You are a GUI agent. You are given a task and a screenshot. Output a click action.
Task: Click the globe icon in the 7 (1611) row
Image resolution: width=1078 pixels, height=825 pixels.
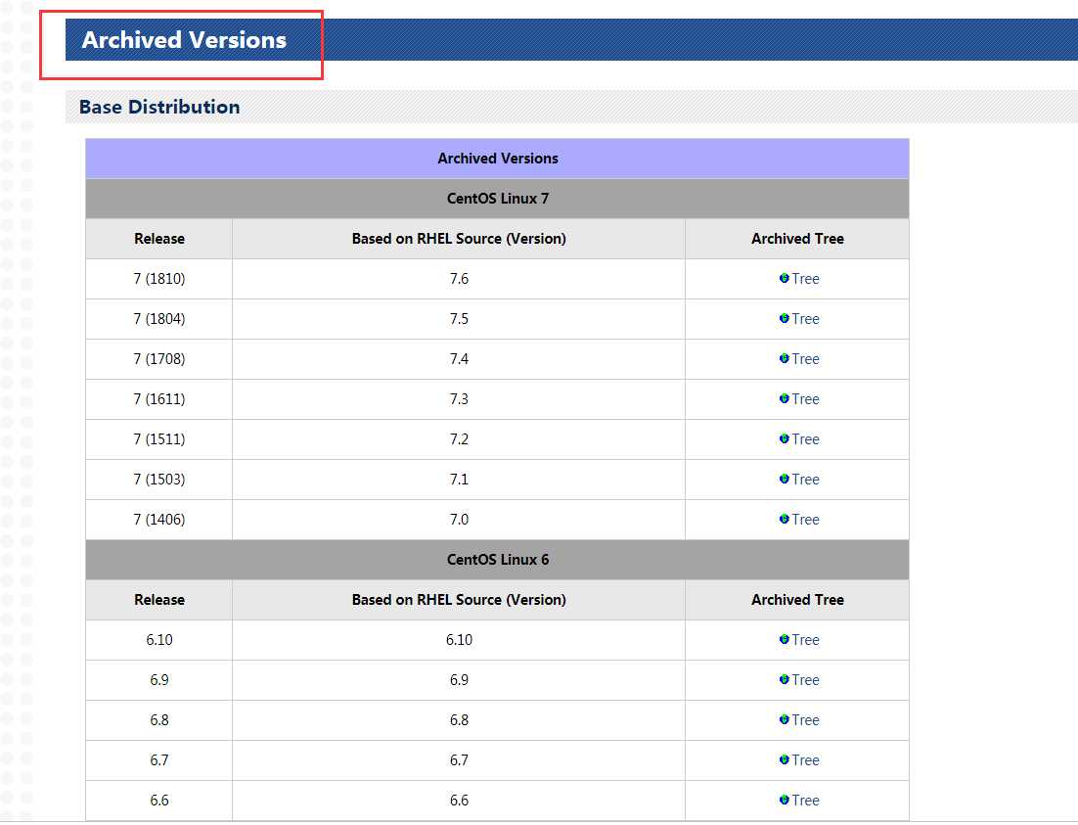pos(784,398)
